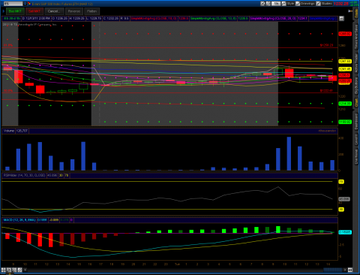The height and width of the screenshot is (275, 360).
Task: Open the 1h timeframe selector
Action: click(x=276, y=4)
